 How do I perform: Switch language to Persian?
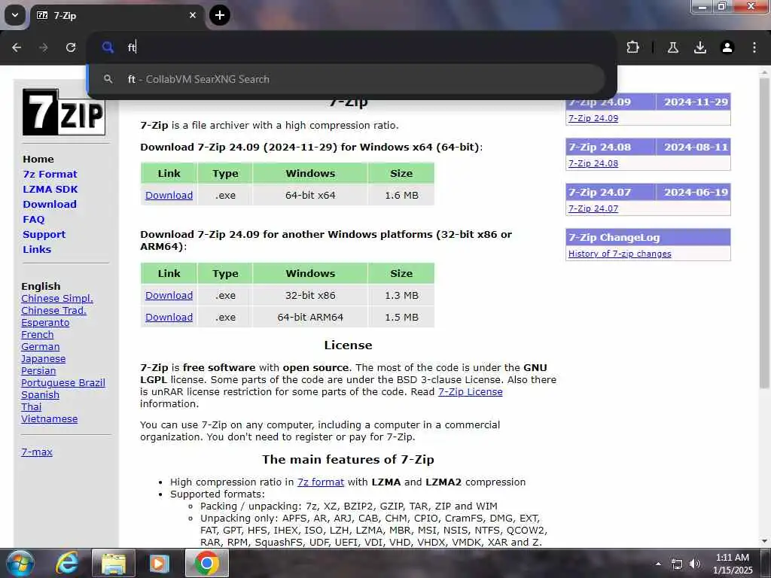38,370
